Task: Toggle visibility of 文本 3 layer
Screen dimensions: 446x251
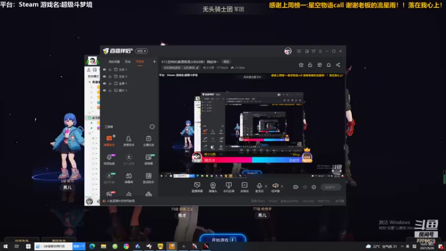Action: coord(104,76)
